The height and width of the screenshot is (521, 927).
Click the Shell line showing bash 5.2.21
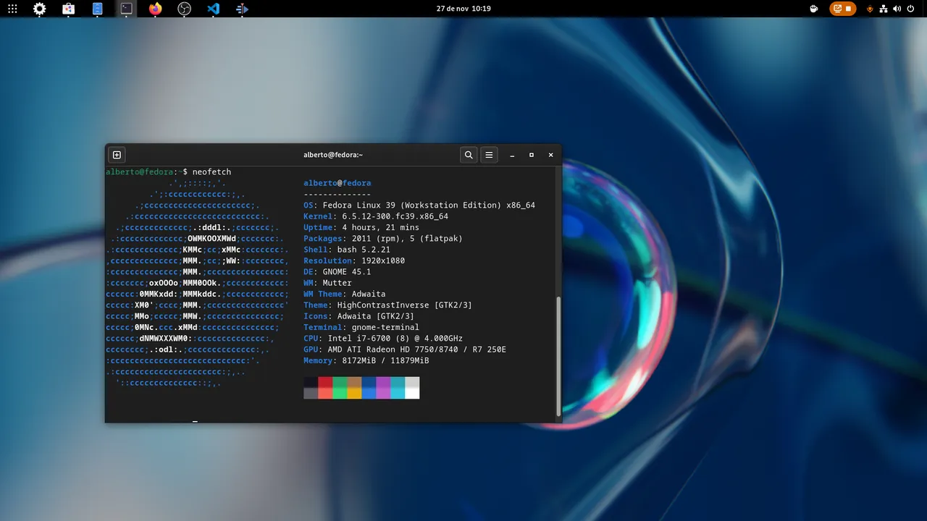(x=347, y=250)
